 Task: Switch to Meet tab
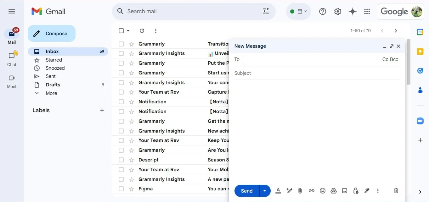12,81
